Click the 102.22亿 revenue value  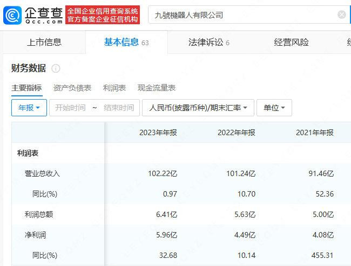(163, 173)
